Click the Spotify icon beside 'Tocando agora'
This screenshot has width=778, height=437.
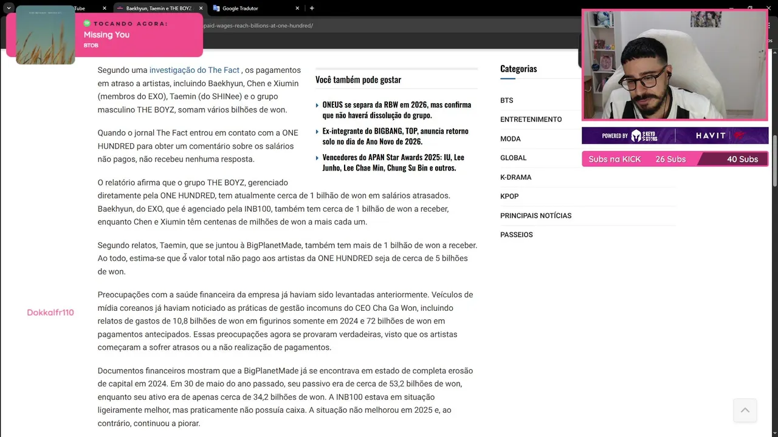click(x=87, y=23)
